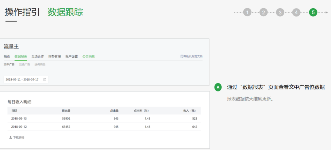
Task: Open the 公告消息 tab
Action: (89, 56)
